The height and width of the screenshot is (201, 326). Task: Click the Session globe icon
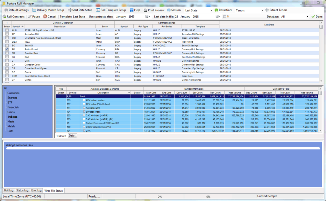coord(169,10)
